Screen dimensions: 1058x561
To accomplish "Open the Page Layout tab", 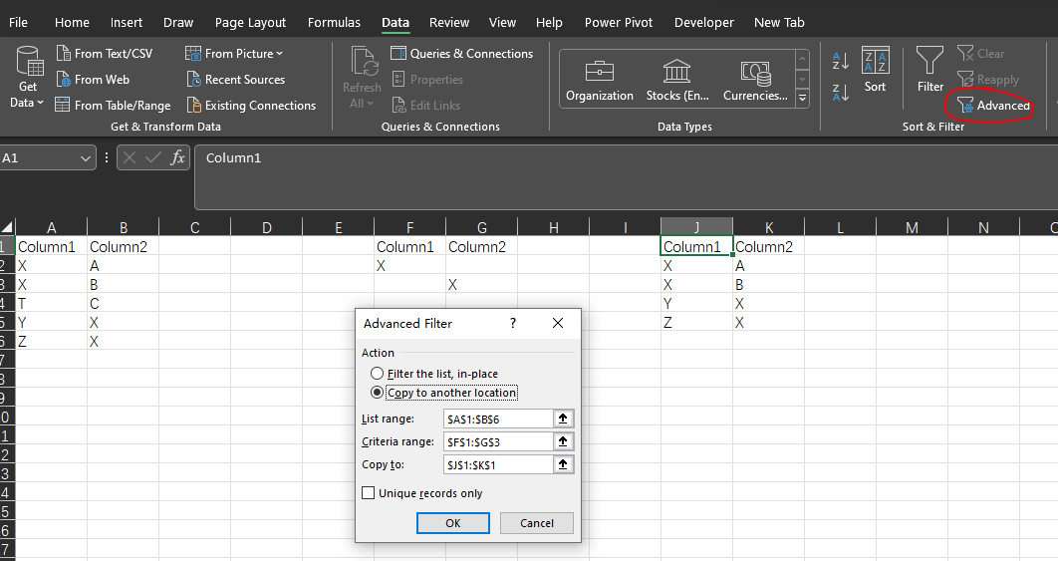I will coord(250,22).
